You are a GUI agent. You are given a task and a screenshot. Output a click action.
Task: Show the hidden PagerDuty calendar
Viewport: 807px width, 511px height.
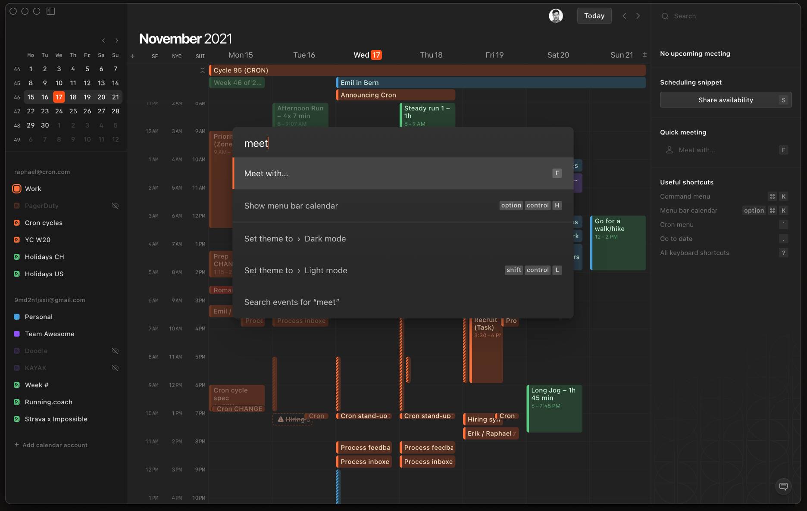point(115,206)
